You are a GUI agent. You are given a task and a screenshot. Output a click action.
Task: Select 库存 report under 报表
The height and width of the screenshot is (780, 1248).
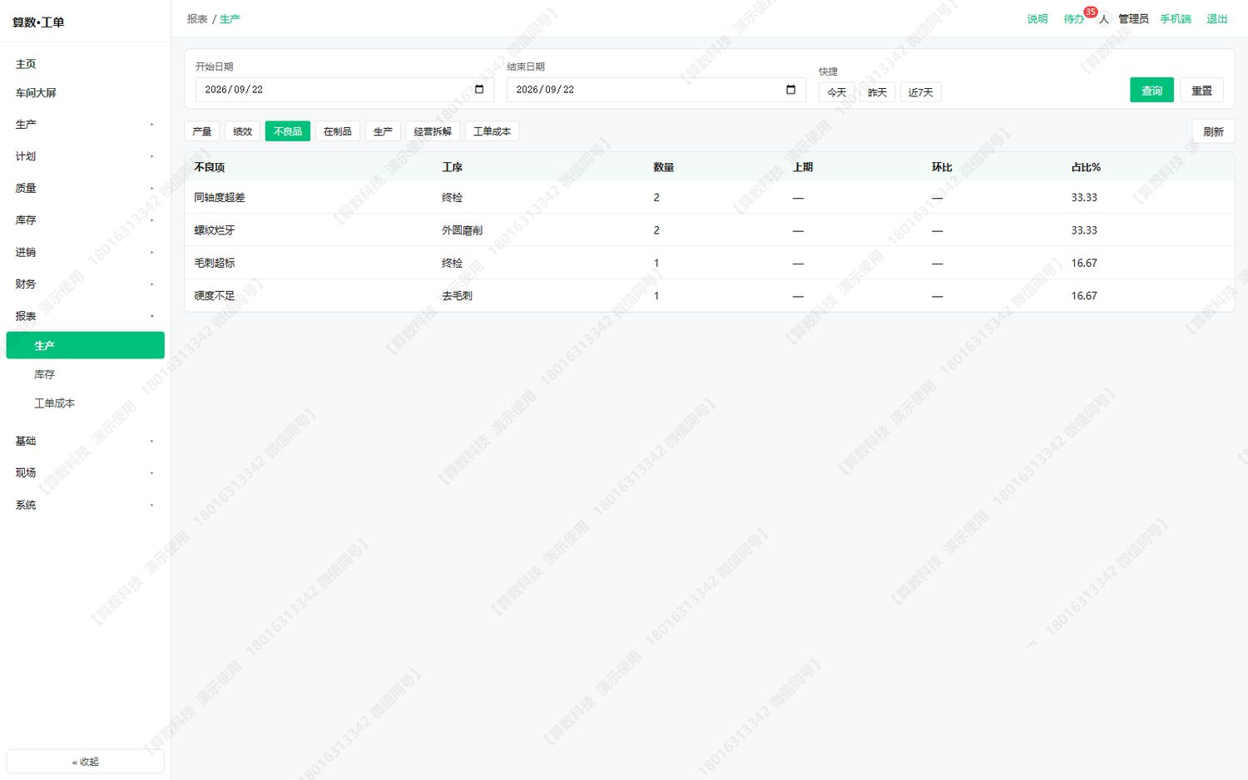(x=85, y=374)
